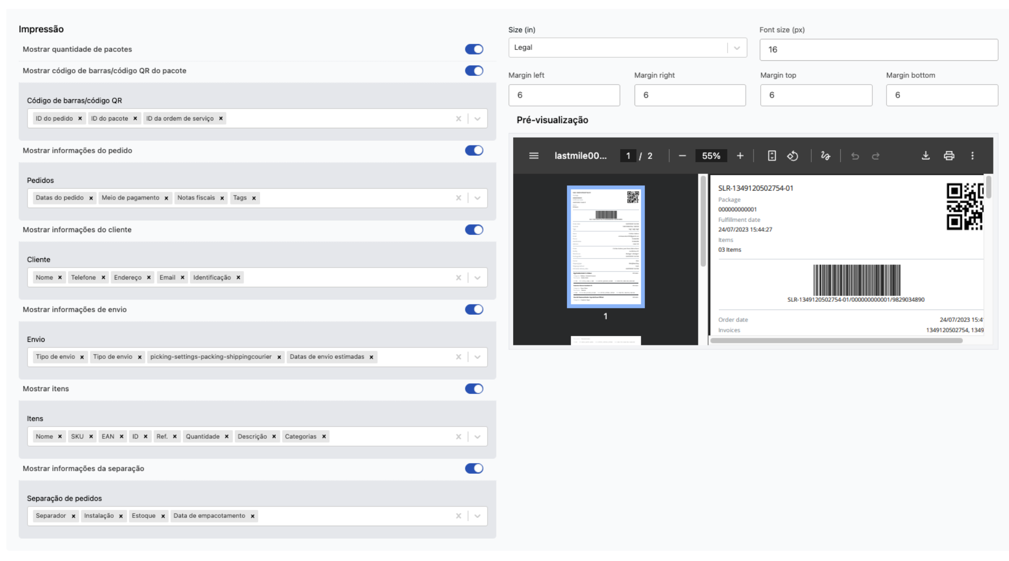Toggle off Mostrar informações do cliente
1009x561 pixels.
[474, 230]
